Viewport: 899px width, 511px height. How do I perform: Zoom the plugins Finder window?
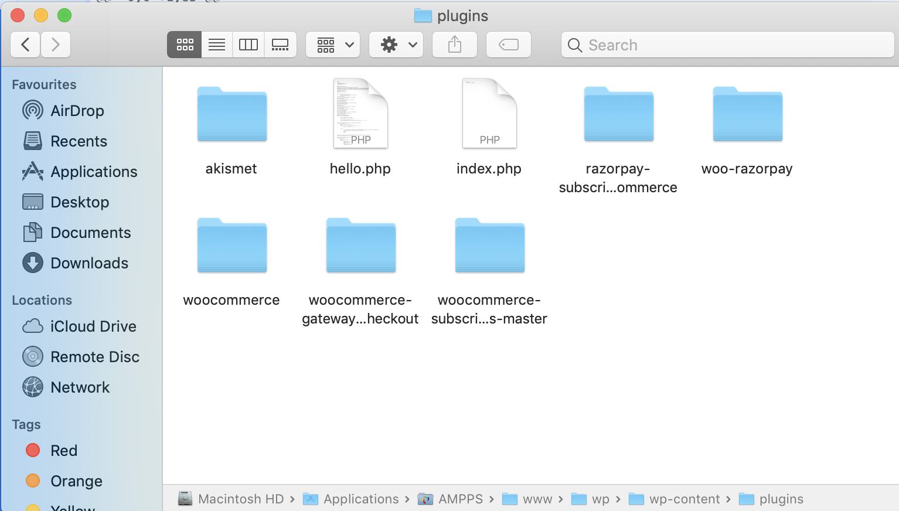[64, 15]
